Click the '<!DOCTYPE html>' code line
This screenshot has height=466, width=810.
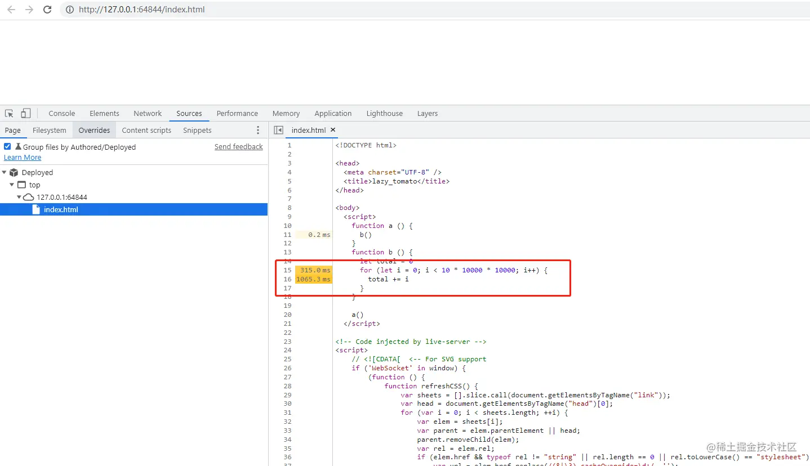point(366,145)
